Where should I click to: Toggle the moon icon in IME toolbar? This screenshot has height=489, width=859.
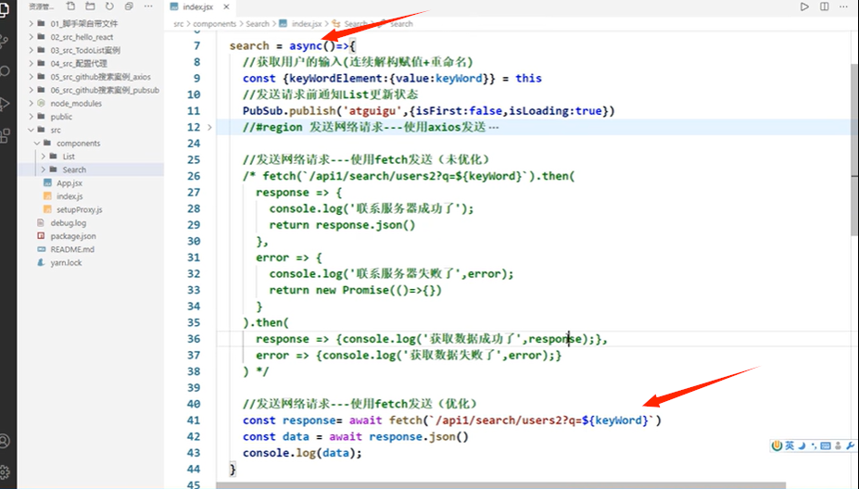click(x=802, y=445)
